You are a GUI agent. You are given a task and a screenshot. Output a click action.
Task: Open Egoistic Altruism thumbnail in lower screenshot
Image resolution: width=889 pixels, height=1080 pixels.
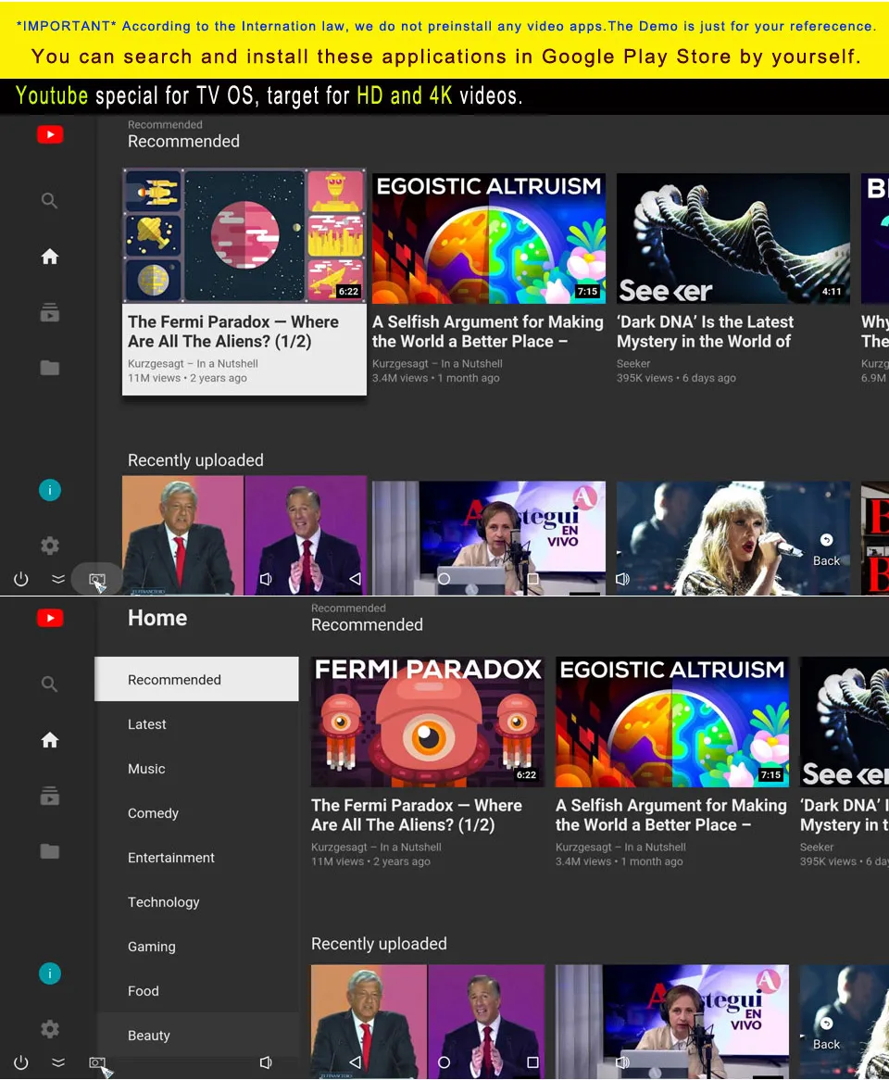coord(672,722)
